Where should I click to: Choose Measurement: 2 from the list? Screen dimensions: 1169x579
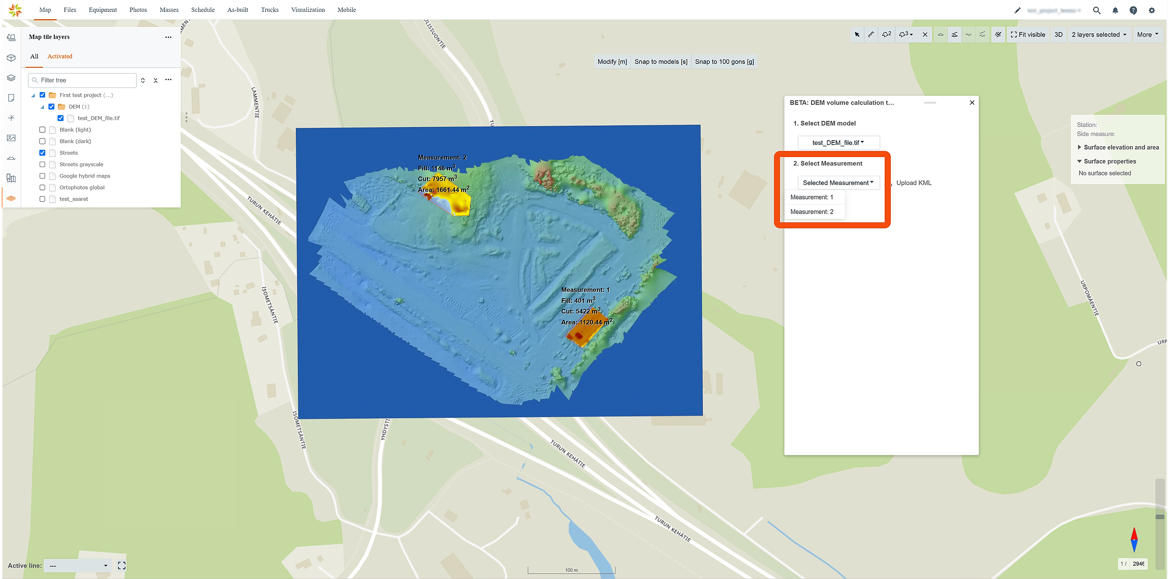(812, 211)
